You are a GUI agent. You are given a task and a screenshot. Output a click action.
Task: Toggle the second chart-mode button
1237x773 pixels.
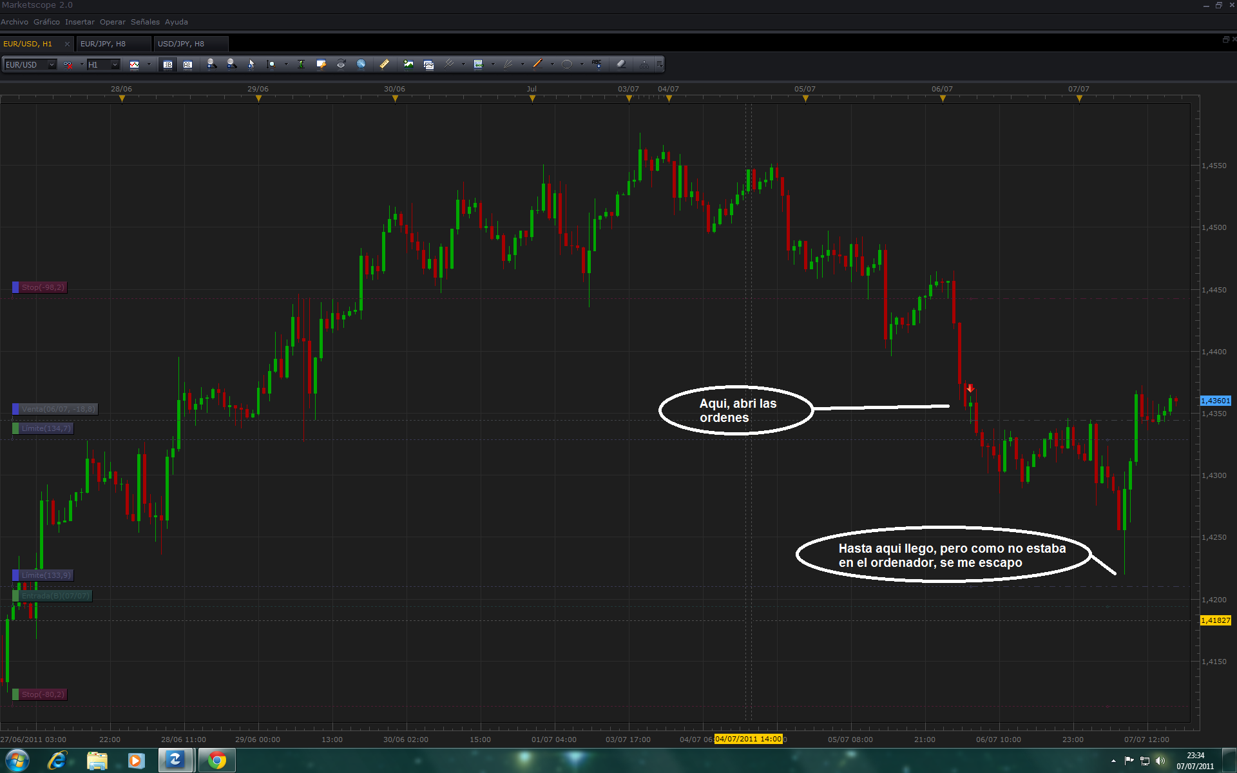click(x=187, y=64)
